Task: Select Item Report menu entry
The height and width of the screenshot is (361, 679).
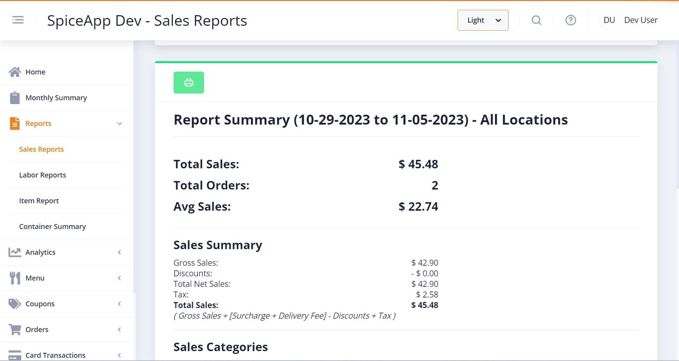Action: [x=39, y=201]
